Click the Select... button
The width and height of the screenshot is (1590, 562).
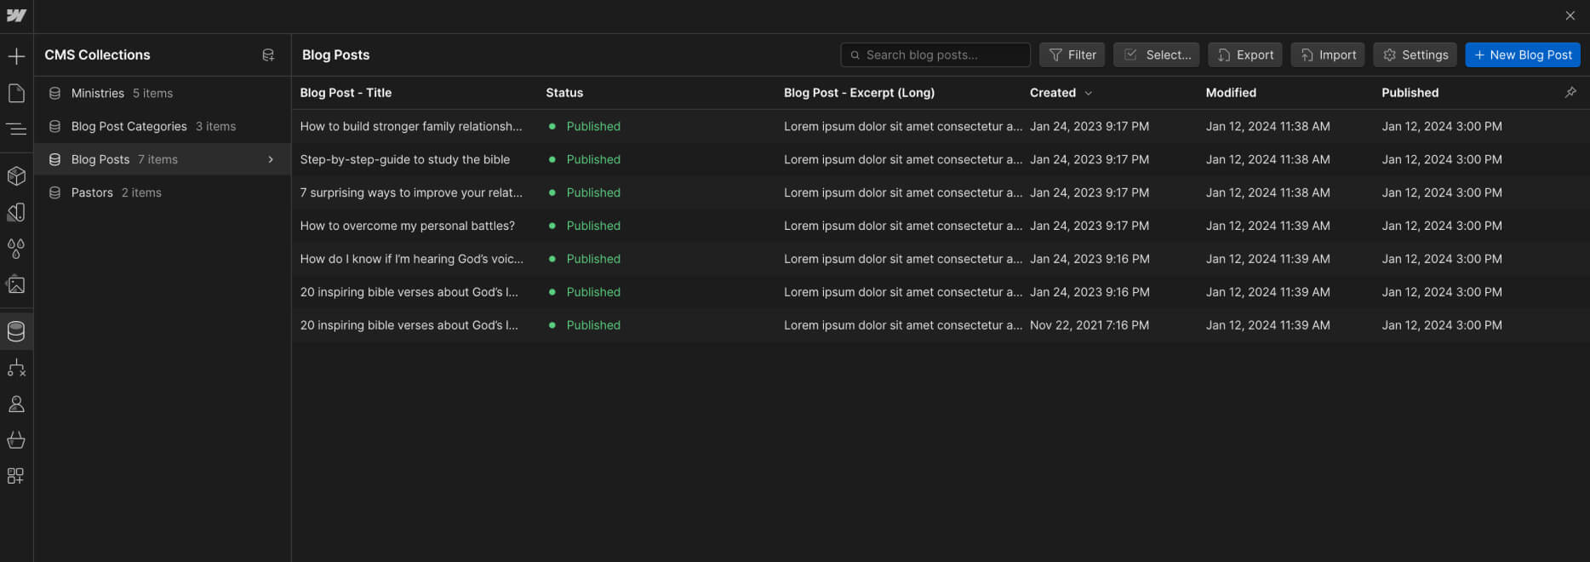(1157, 54)
